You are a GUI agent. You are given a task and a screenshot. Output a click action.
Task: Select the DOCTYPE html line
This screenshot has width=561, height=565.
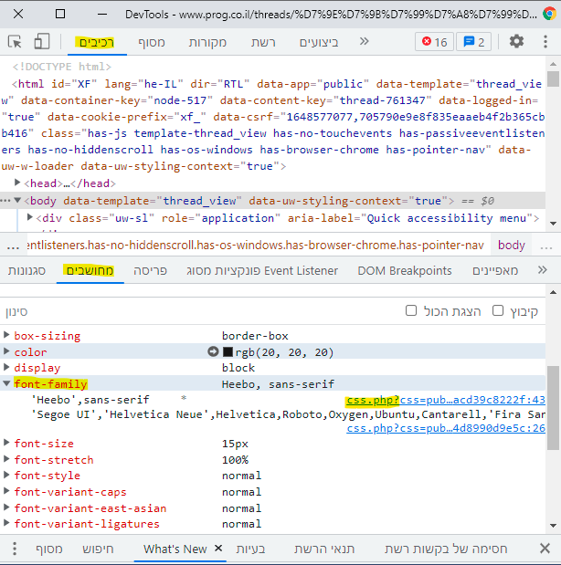[62, 67]
